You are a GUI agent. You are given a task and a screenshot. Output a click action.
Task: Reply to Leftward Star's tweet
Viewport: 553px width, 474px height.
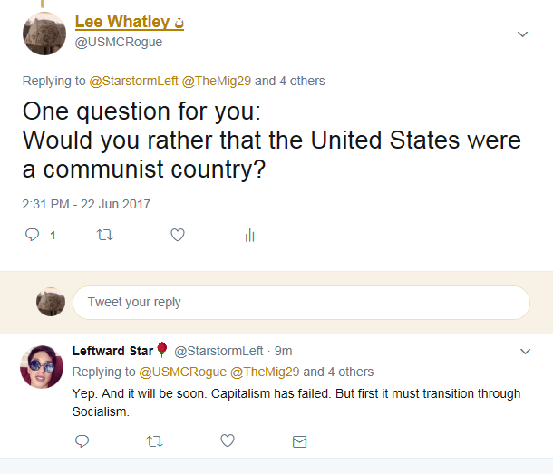[82, 441]
